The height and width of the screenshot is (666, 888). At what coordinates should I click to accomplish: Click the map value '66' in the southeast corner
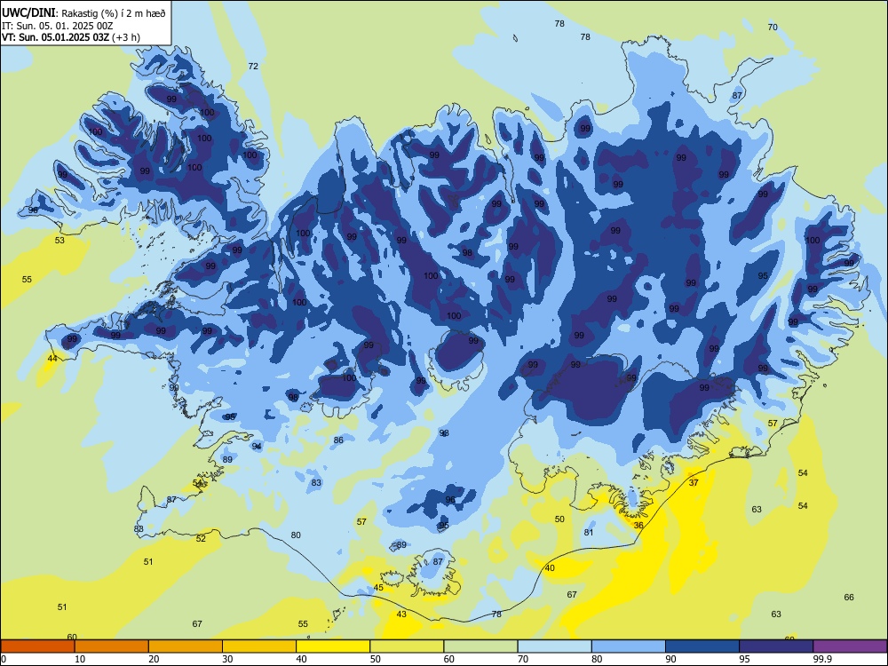(849, 597)
